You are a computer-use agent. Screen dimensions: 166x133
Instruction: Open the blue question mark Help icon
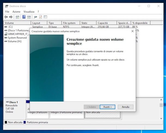coord(24,17)
